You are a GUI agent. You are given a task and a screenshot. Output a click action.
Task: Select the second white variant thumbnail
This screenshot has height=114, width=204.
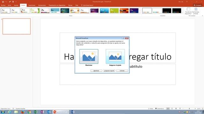point(157,10)
